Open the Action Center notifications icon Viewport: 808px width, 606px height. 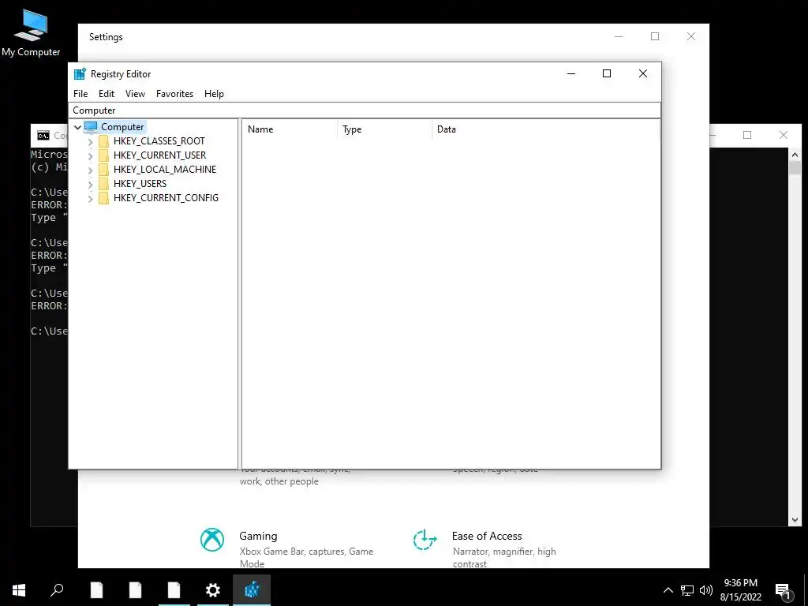pos(784,591)
